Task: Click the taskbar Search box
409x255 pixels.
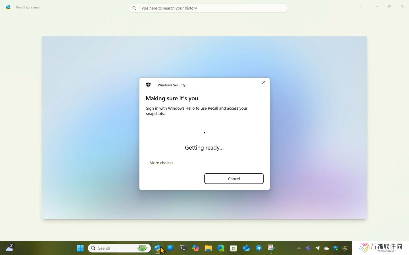Action: 119,248
